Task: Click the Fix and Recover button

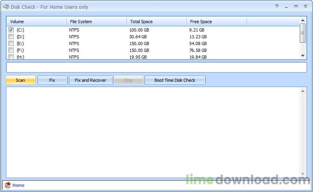Action: (x=90, y=80)
